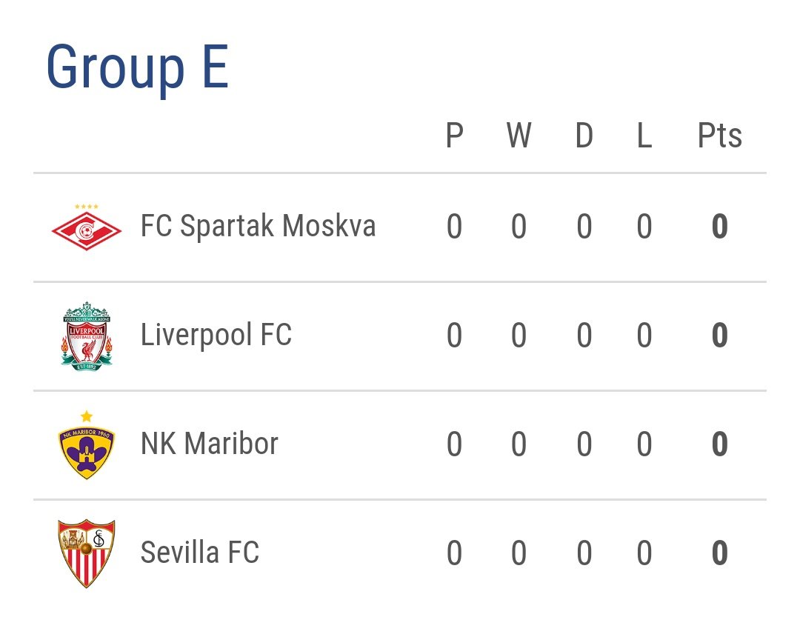
Task: Open FC Spartak Moskva team link
Action: (x=259, y=226)
